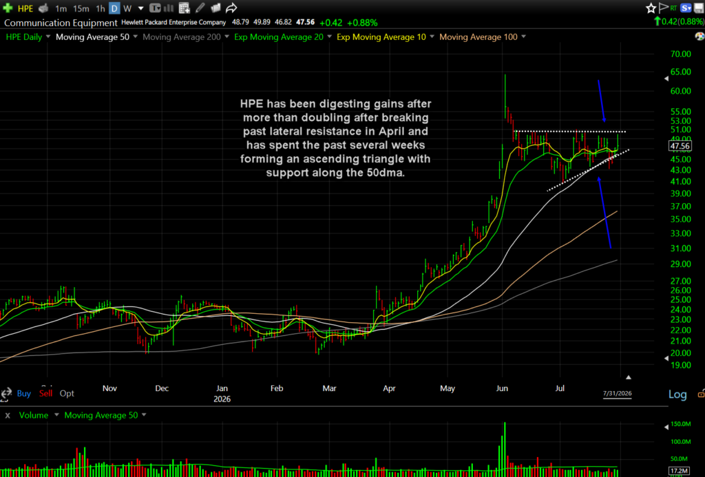The image size is (705, 477).
Task: Click the RT real-time indicator
Action: point(673,8)
